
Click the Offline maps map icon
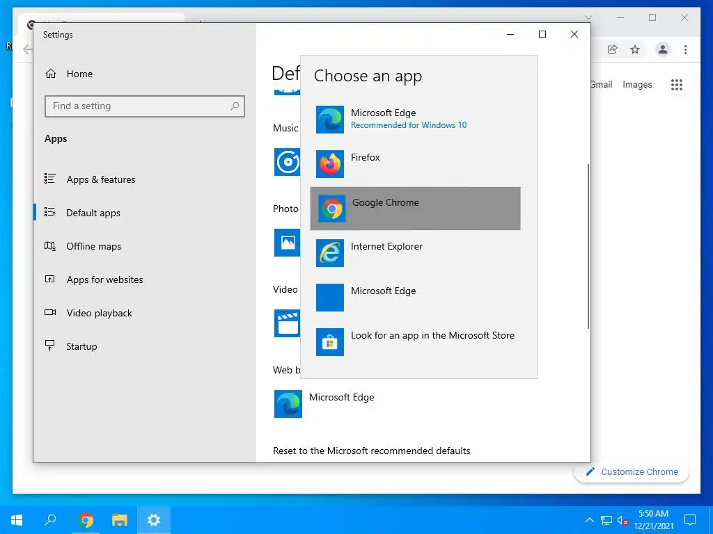(x=50, y=245)
